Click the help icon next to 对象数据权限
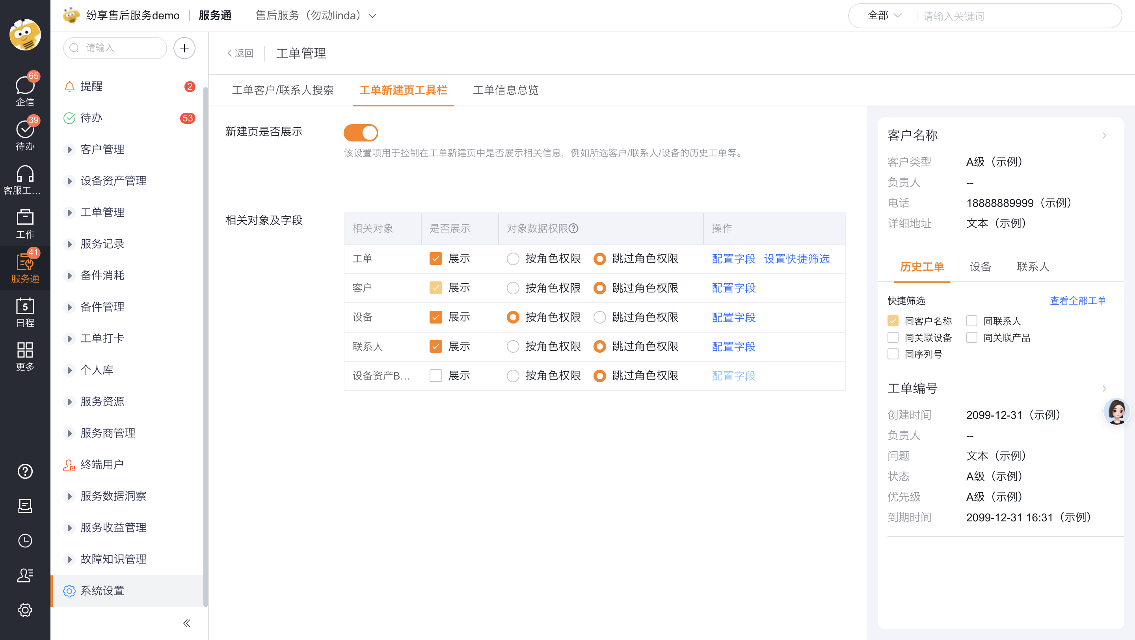 pyautogui.click(x=573, y=228)
